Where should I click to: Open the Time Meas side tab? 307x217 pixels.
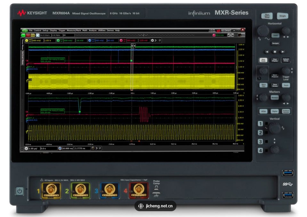pos(22,44)
